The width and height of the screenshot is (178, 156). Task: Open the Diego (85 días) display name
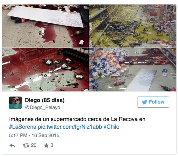click(45, 100)
